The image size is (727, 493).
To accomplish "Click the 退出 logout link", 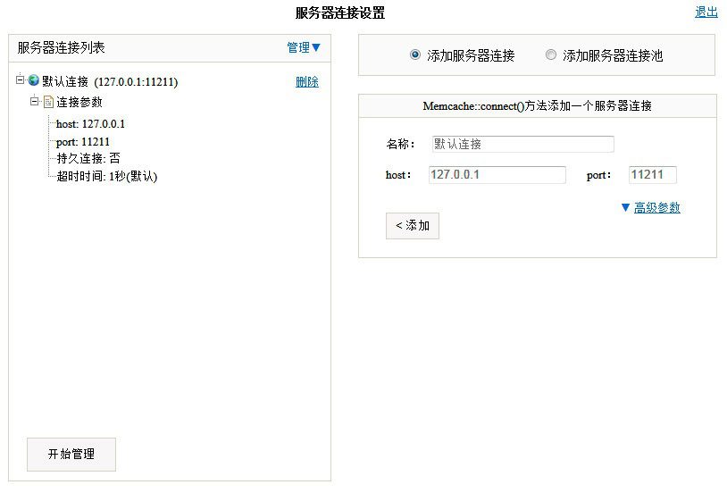I will click(x=706, y=13).
